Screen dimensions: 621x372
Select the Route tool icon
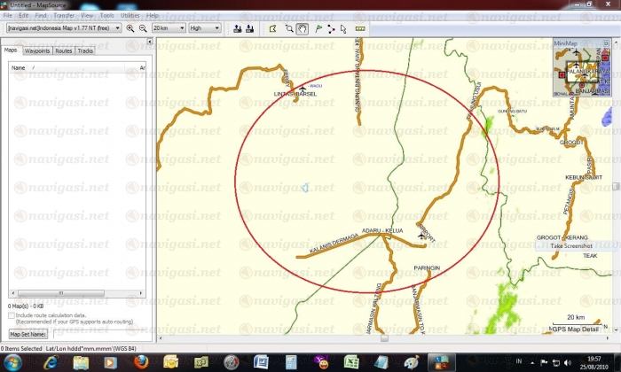tap(331, 28)
